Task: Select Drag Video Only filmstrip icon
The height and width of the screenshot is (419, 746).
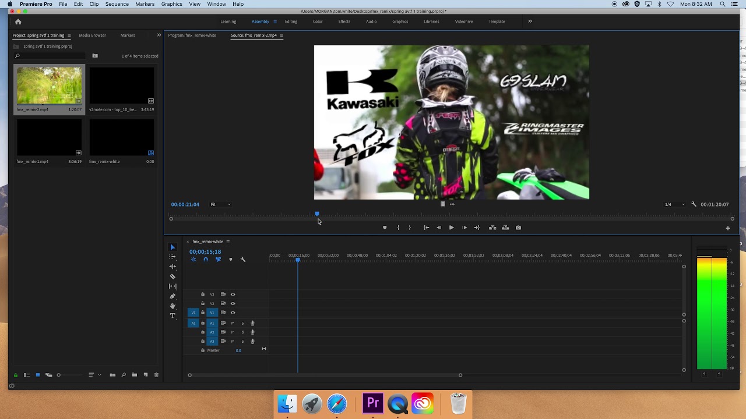Action: [442, 204]
